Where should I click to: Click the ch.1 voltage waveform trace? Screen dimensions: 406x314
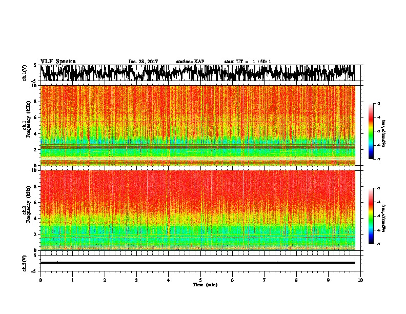tap(197, 73)
